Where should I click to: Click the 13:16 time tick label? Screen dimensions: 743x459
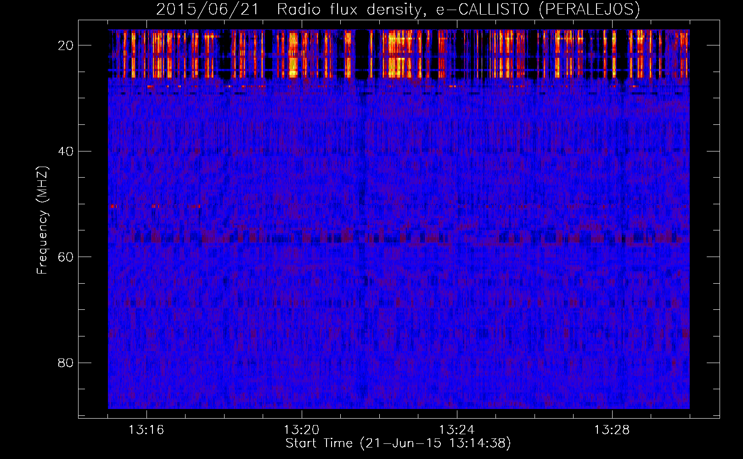[x=146, y=430]
